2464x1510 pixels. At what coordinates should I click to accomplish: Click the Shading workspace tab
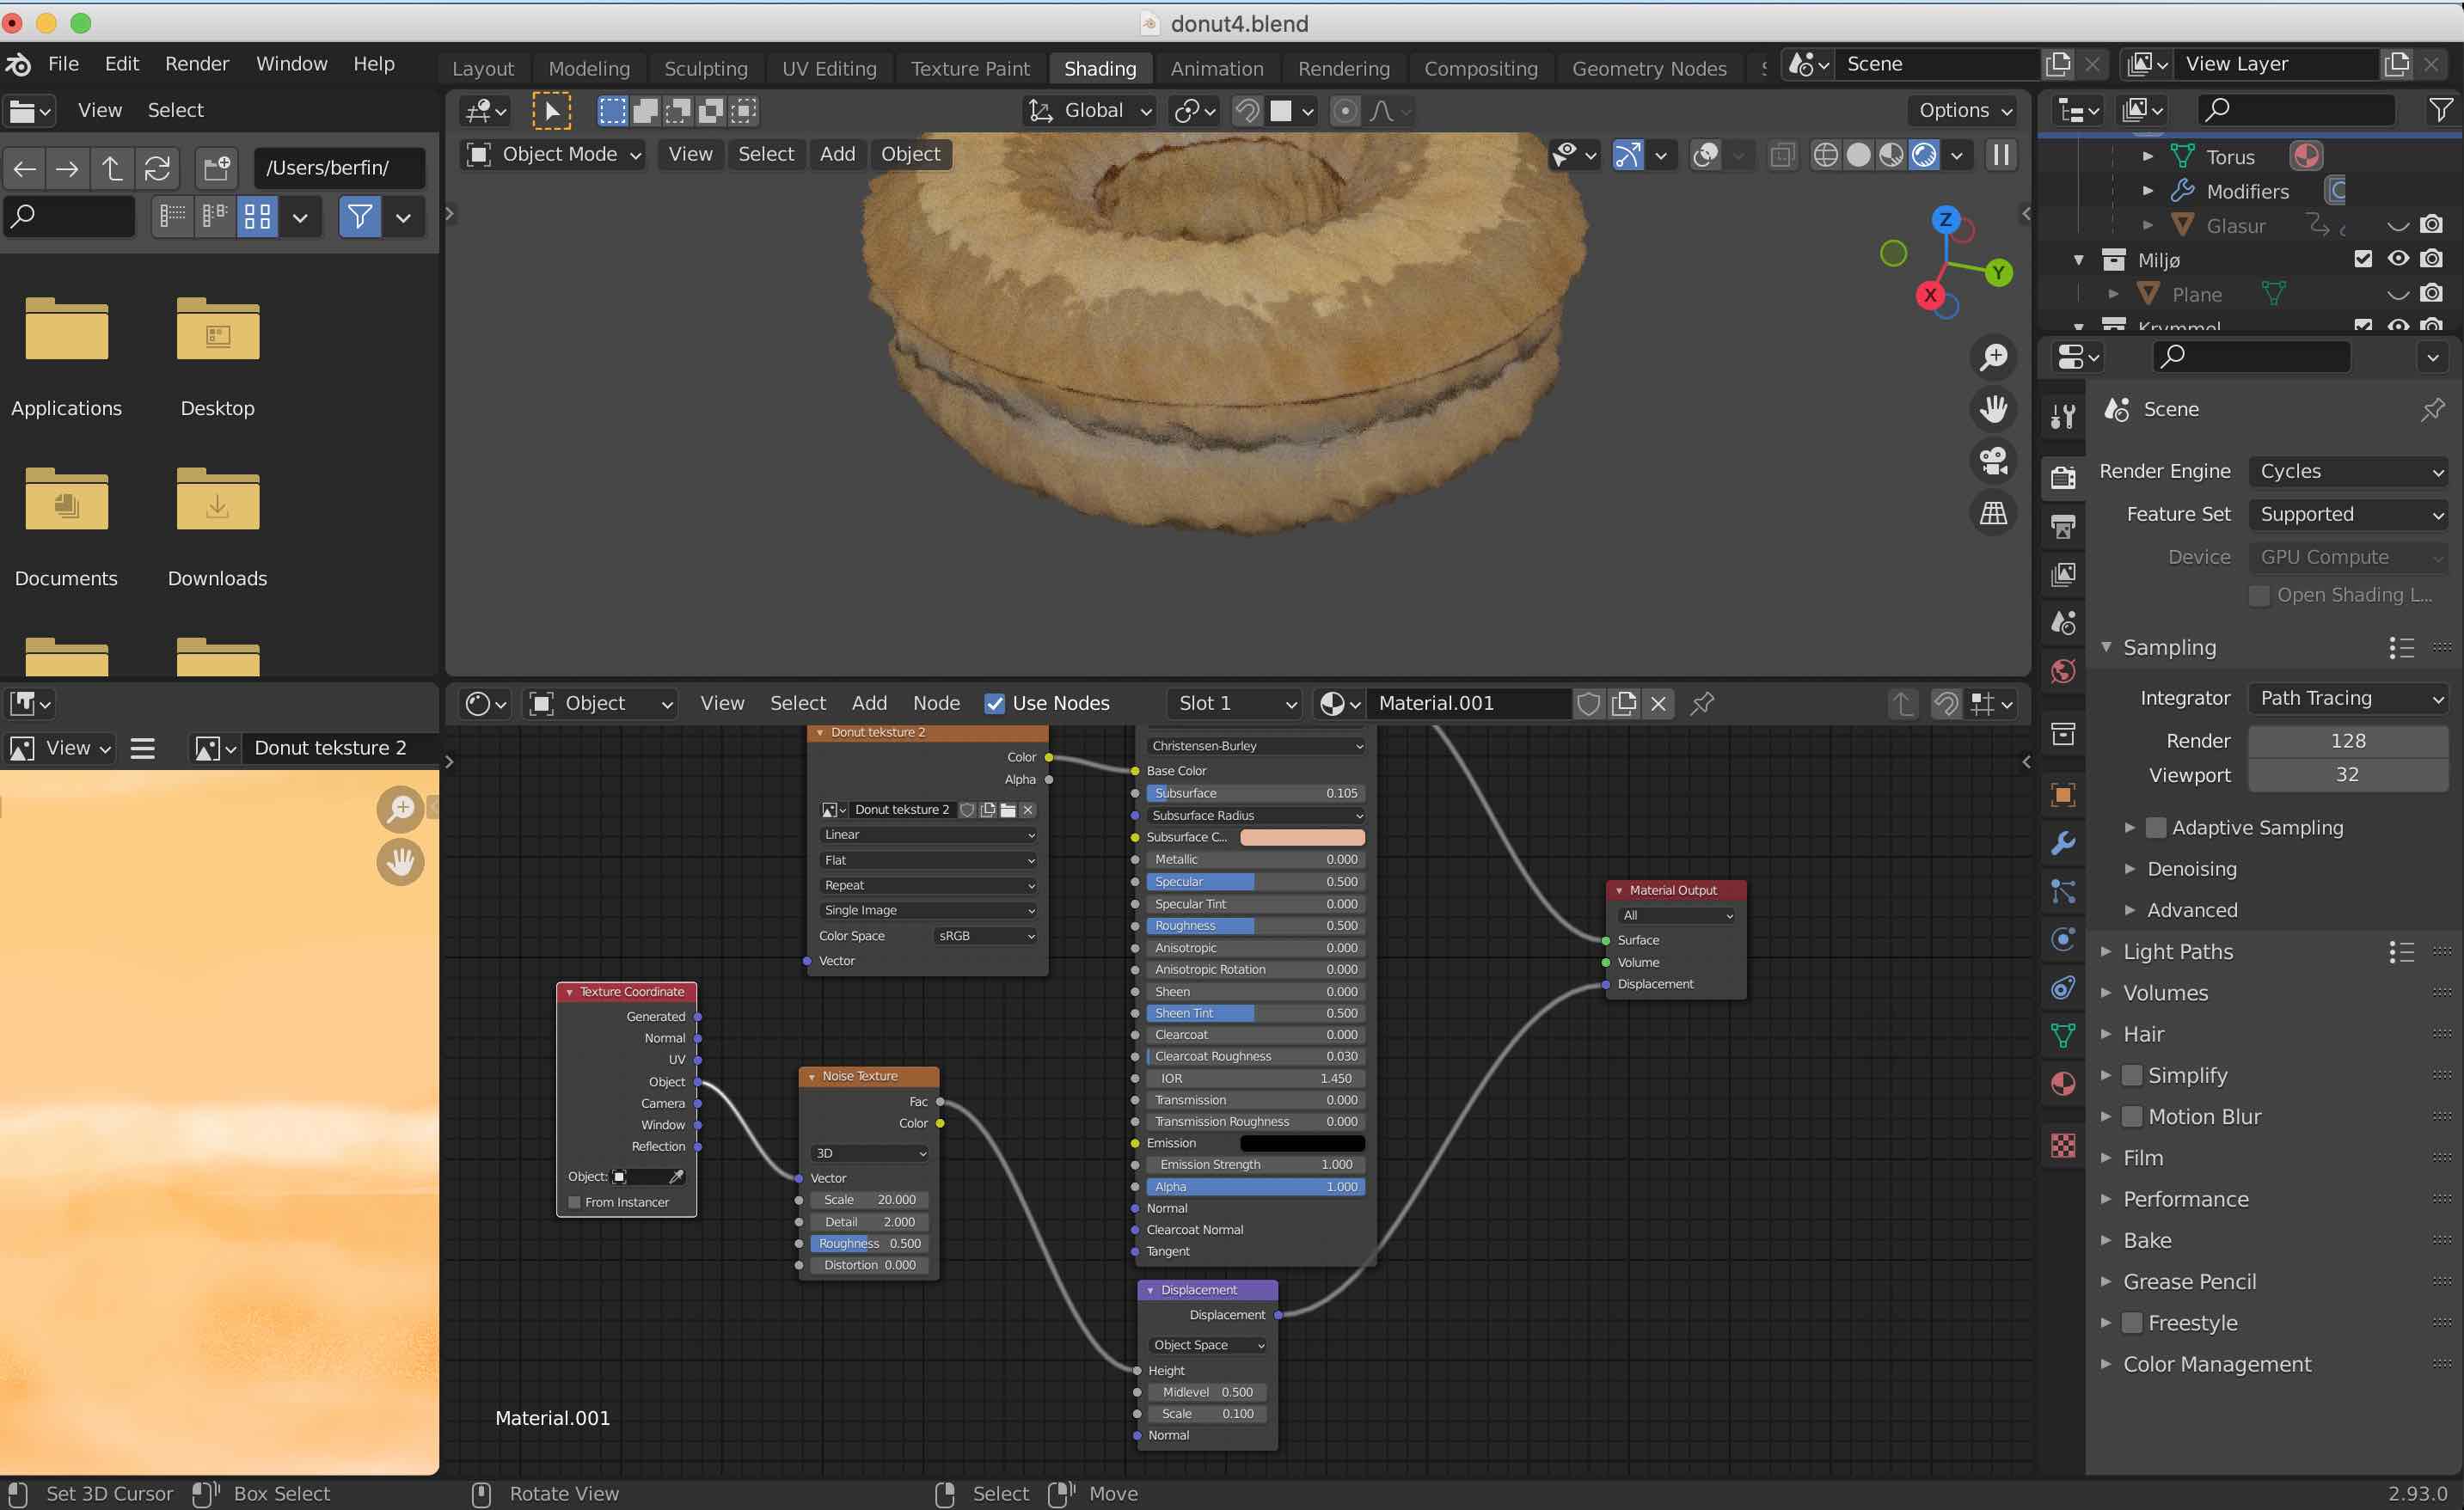pyautogui.click(x=1098, y=67)
